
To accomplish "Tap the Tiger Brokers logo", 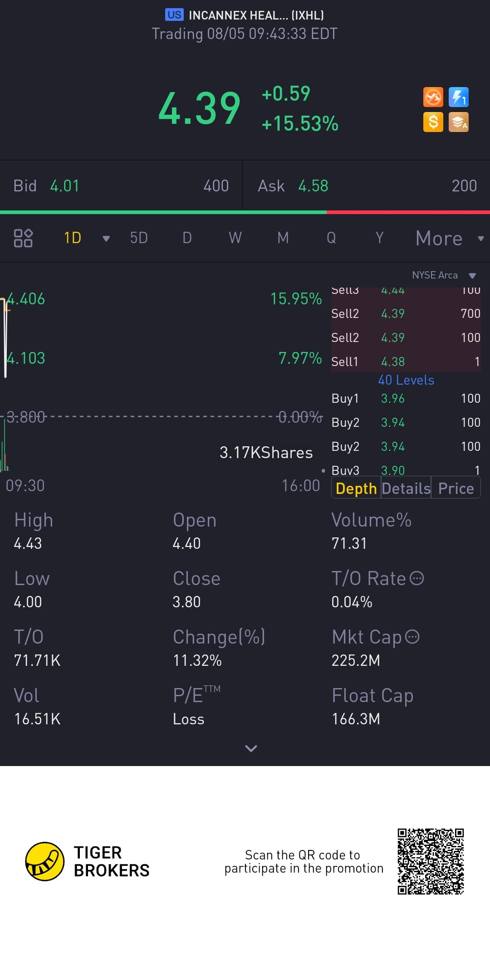I will (45, 861).
